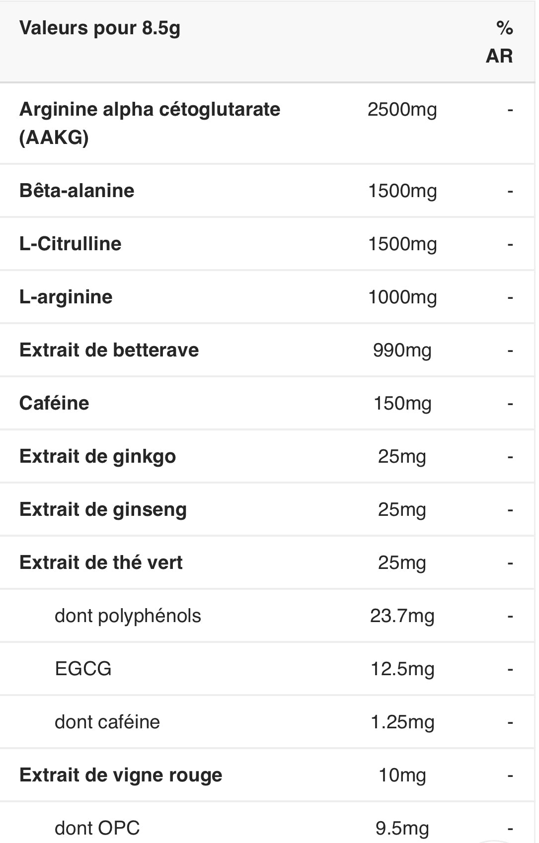
Task: Select the Bêta-alanine row label
Action: (x=77, y=191)
